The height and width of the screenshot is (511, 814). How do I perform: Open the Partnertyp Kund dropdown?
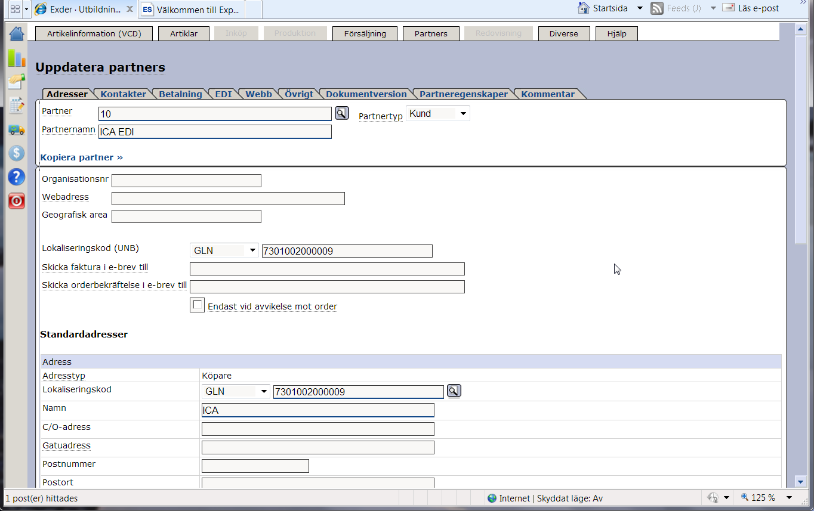pos(438,113)
